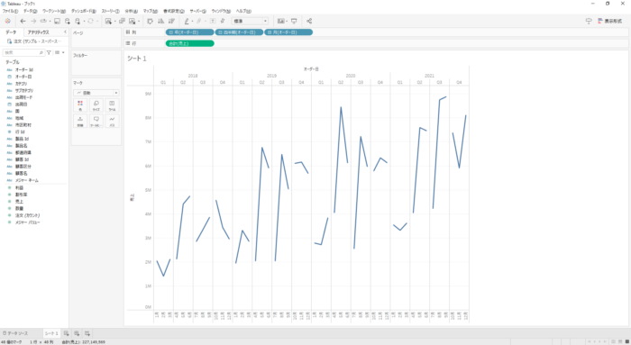This screenshot has height=345, width=631.
Task: Select the オーダー日 field
Action: pos(23,77)
